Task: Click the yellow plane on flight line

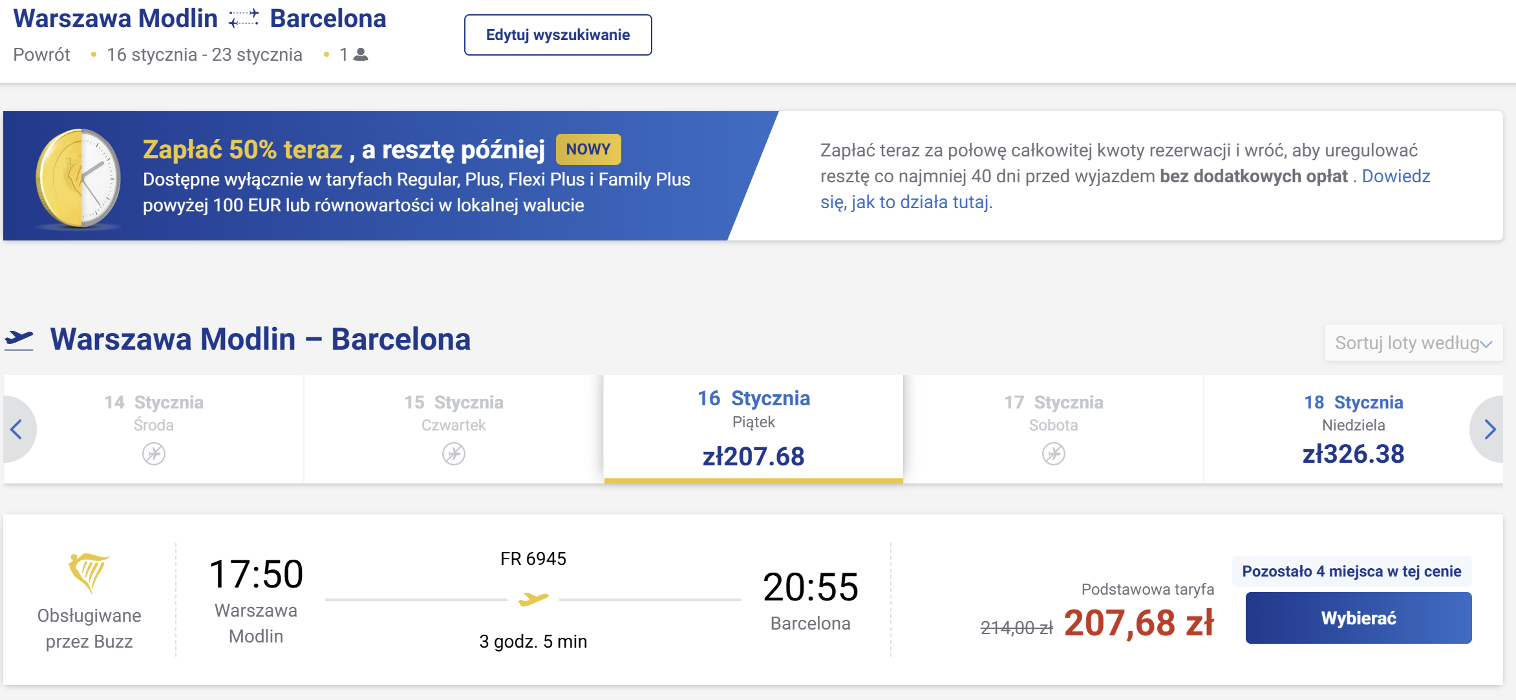Action: pyautogui.click(x=533, y=599)
